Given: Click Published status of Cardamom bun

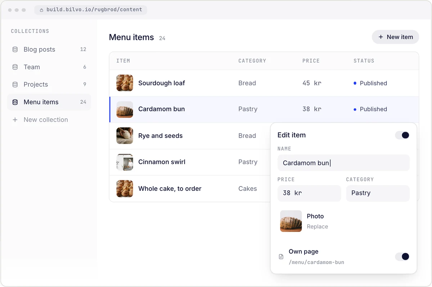Looking at the screenshot, I should point(370,109).
